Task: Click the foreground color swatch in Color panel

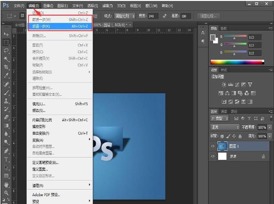Action: [x=213, y=37]
